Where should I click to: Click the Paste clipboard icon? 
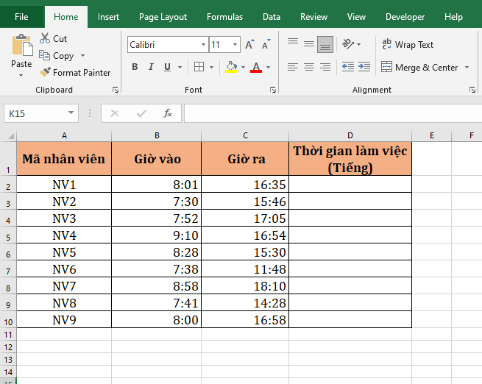pos(21,47)
